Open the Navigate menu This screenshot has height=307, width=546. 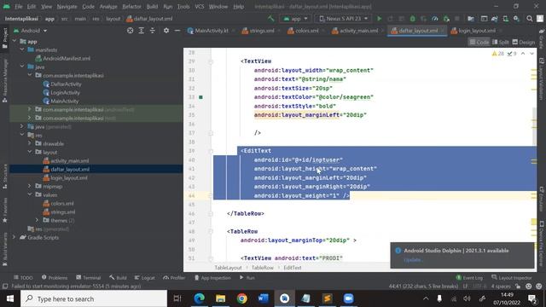[x=67, y=7]
